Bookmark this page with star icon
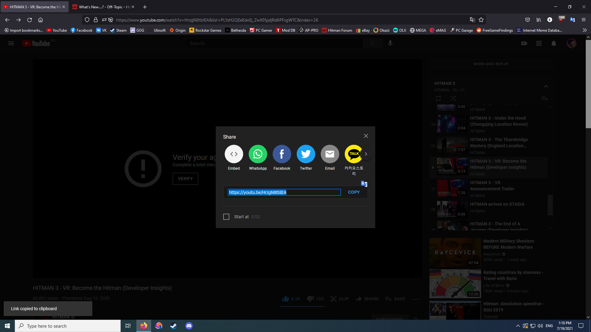Screen dimensions: 591x332 481,20
